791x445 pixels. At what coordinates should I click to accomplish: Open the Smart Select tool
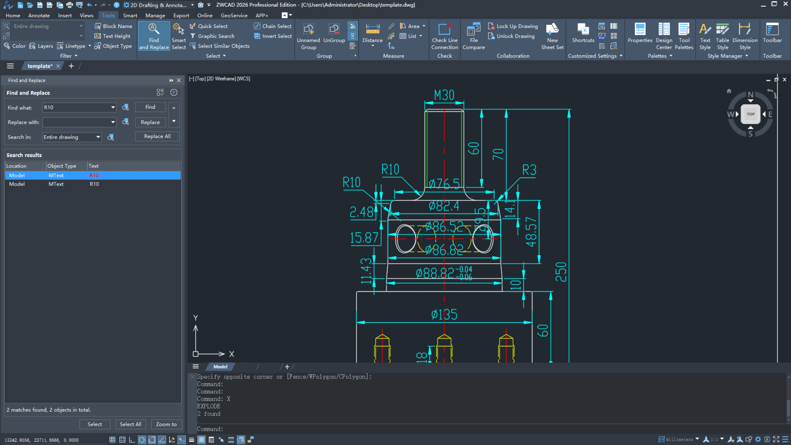click(179, 36)
